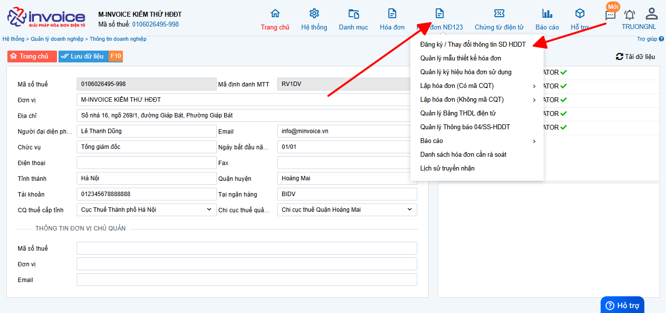Open the Trang chủ home icon in navbar
666x313 pixels.
coord(275,14)
